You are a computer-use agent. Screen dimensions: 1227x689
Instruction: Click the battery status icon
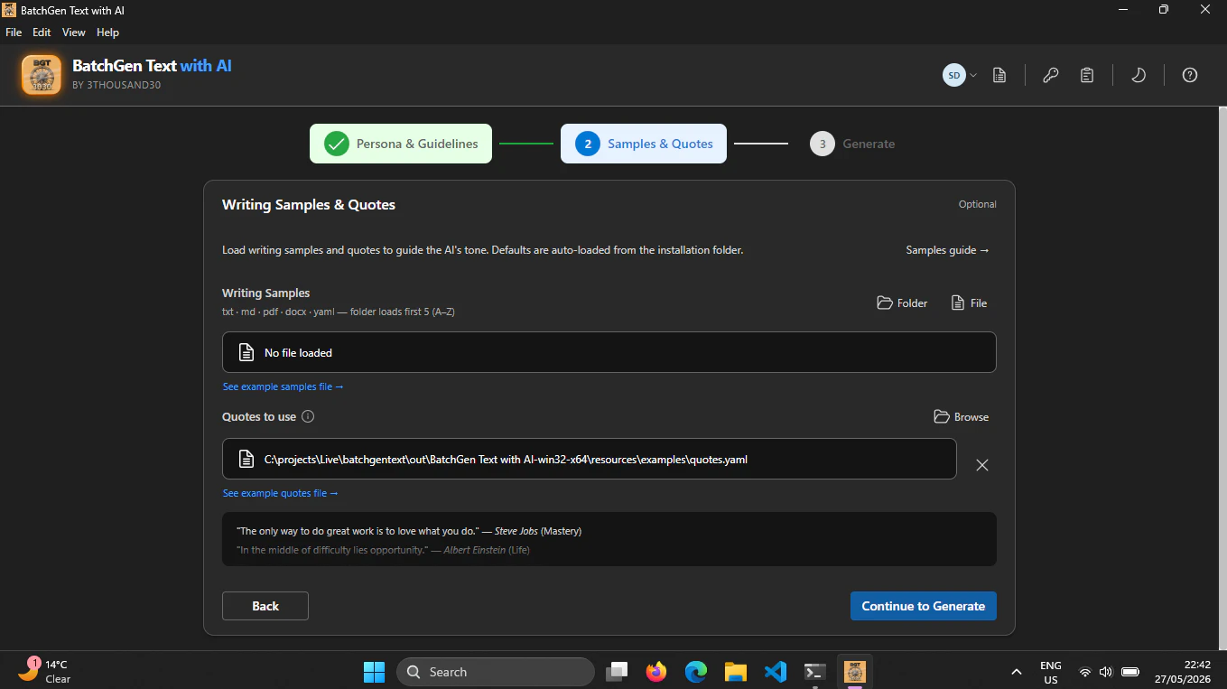coord(1130,672)
